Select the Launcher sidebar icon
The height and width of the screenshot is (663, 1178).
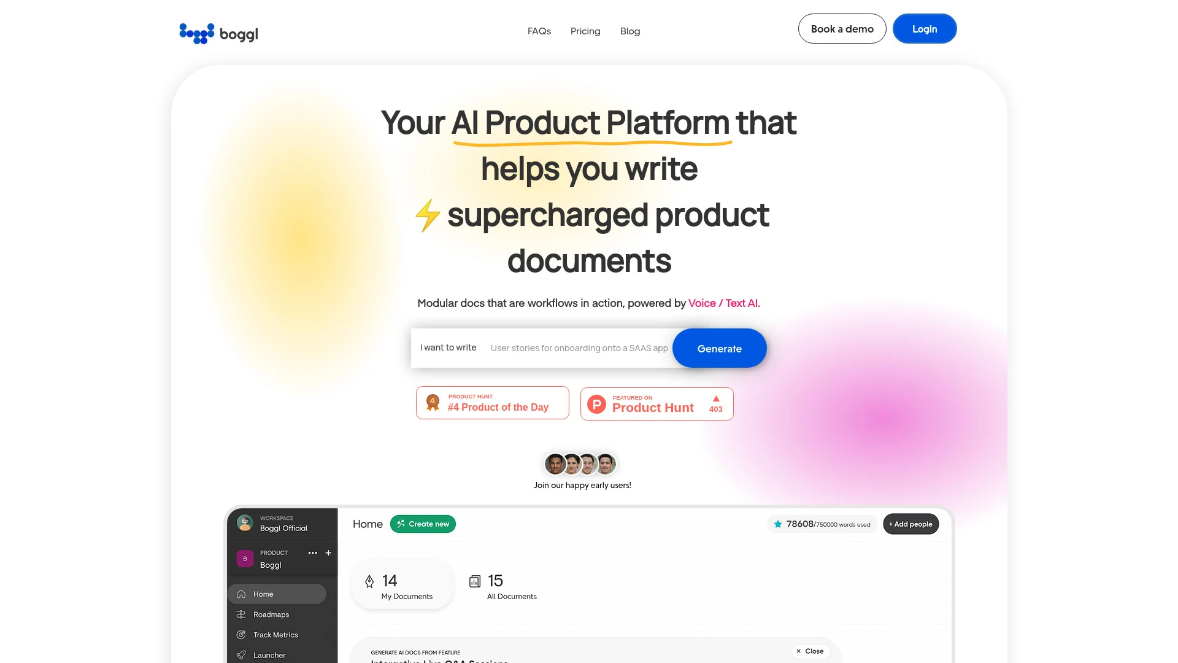(x=241, y=654)
